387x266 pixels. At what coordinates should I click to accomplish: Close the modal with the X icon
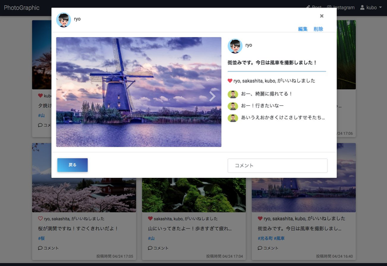pos(321,16)
